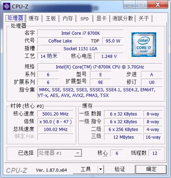Go to the 測試分數 tab
This screenshot has height=178, width=171.
(123, 19)
